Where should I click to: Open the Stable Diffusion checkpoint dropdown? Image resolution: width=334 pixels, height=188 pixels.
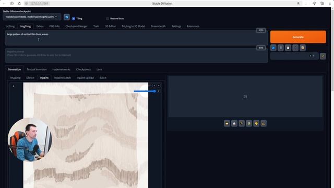click(32, 17)
